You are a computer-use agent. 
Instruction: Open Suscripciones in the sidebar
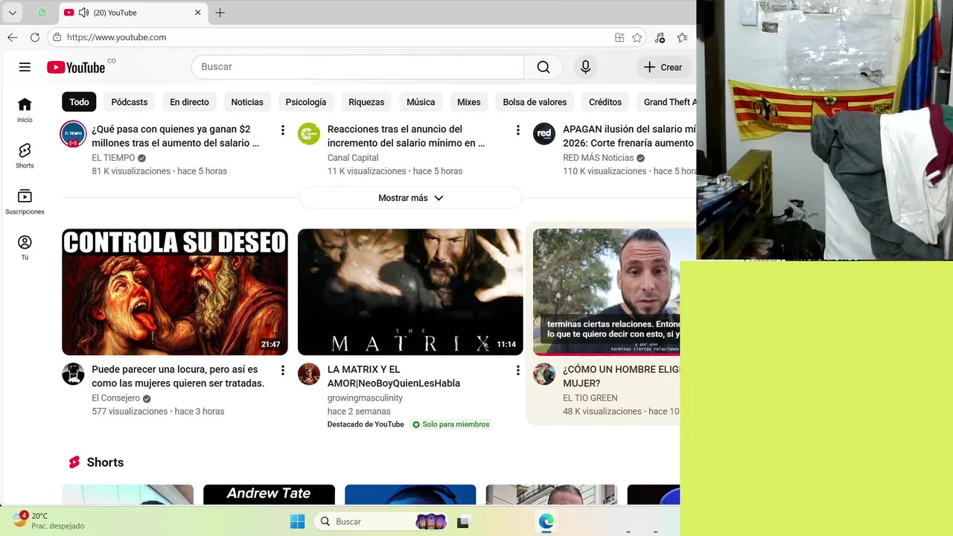coord(25,202)
